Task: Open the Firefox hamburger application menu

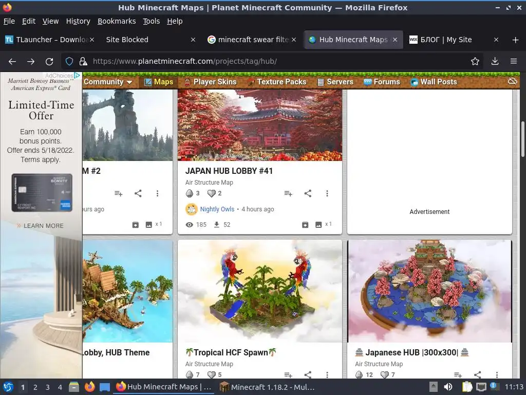Action: 514,61
